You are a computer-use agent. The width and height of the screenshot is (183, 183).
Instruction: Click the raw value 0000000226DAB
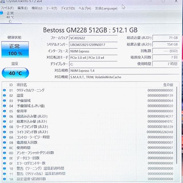point(160,132)
